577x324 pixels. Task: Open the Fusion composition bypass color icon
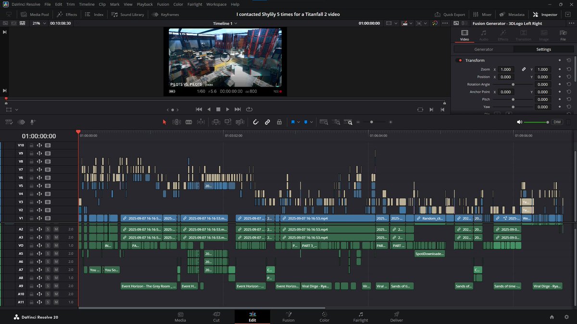coord(435,23)
